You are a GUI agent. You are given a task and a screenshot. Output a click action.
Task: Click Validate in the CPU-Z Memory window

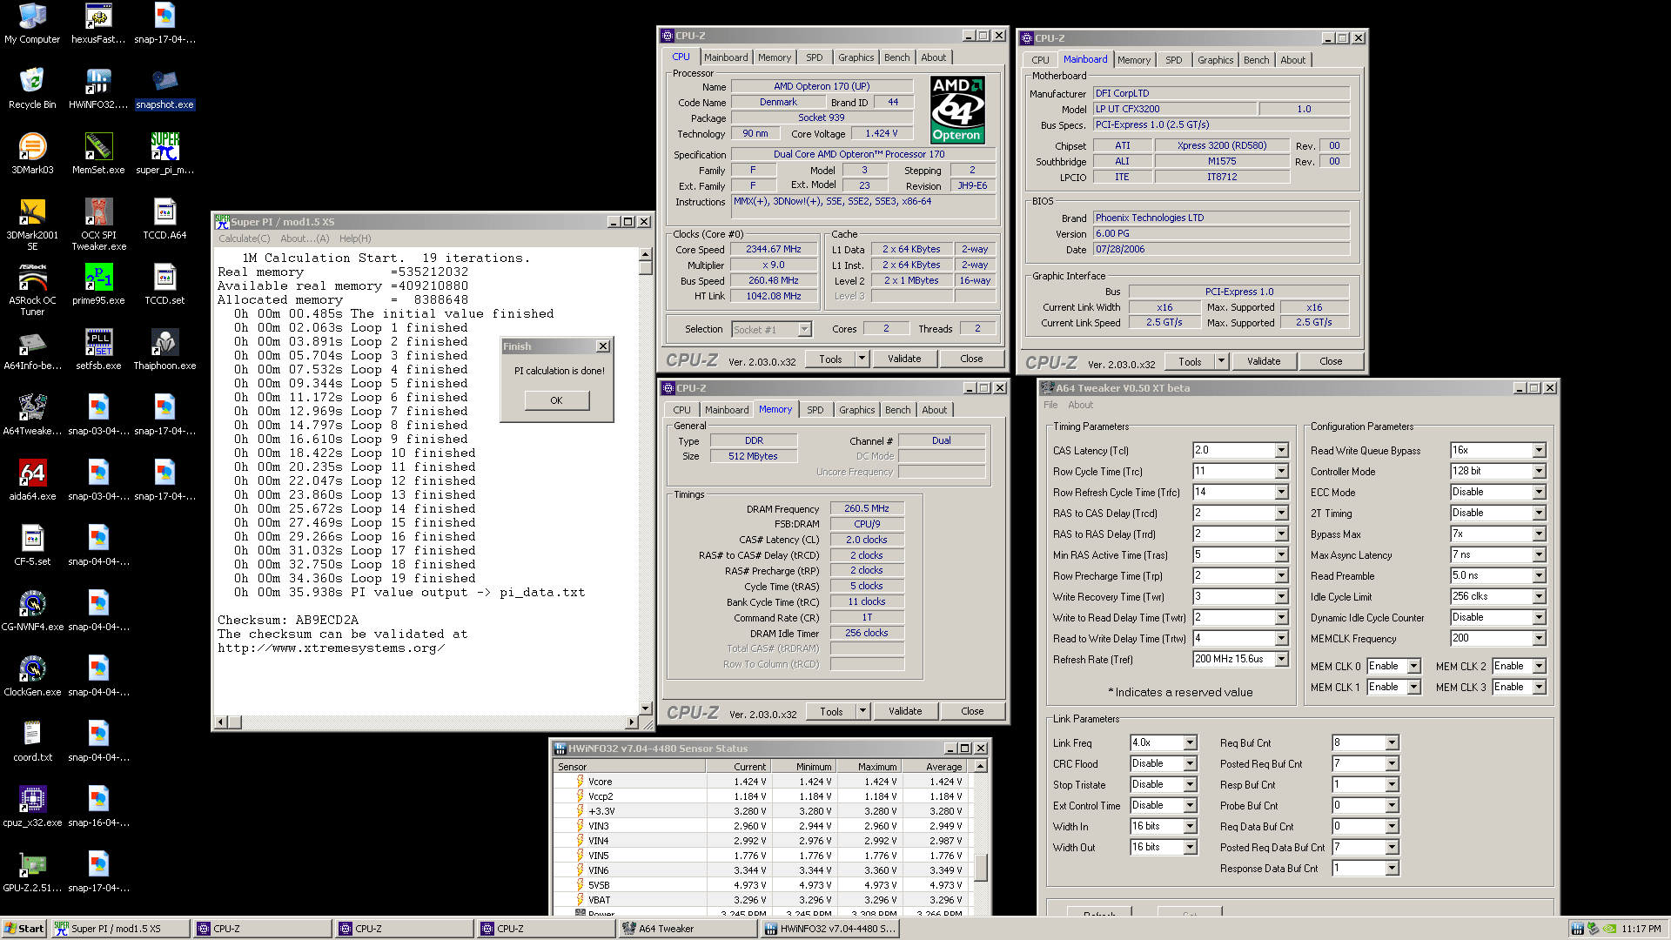click(x=904, y=711)
